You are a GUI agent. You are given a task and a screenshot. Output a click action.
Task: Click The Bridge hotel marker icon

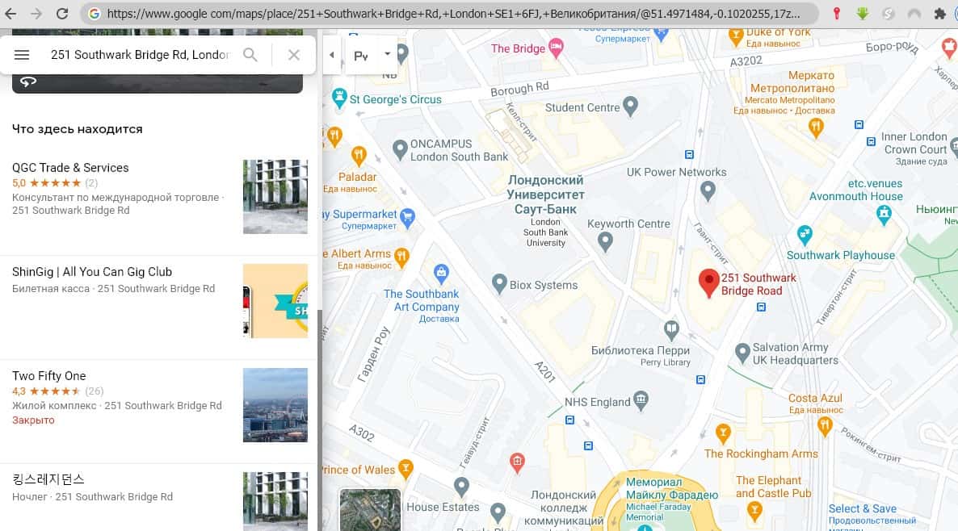pyautogui.click(x=556, y=48)
